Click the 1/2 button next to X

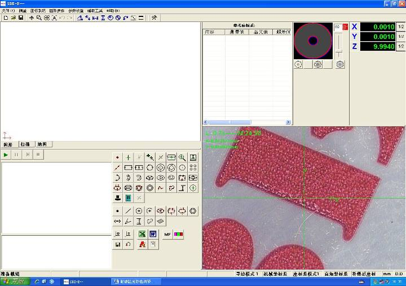pos(401,27)
